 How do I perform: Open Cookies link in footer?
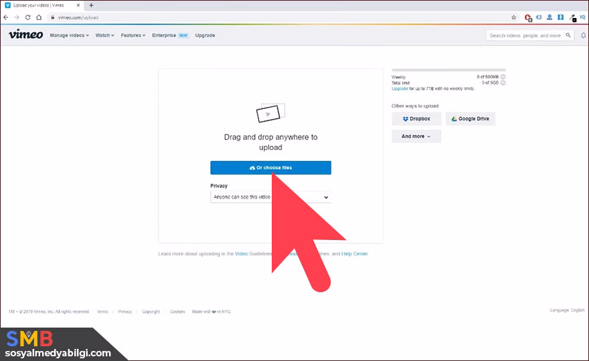(177, 312)
